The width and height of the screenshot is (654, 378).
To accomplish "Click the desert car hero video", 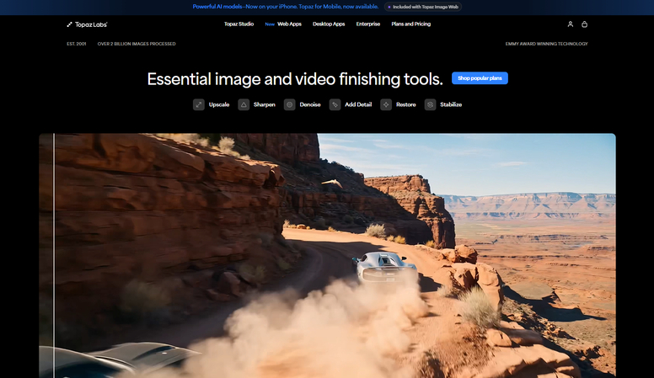I will (x=327, y=255).
